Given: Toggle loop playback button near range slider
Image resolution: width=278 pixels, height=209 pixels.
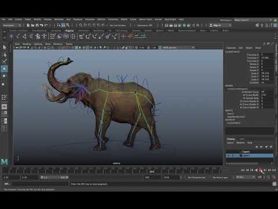Looking at the screenshot, I should click(x=260, y=177).
